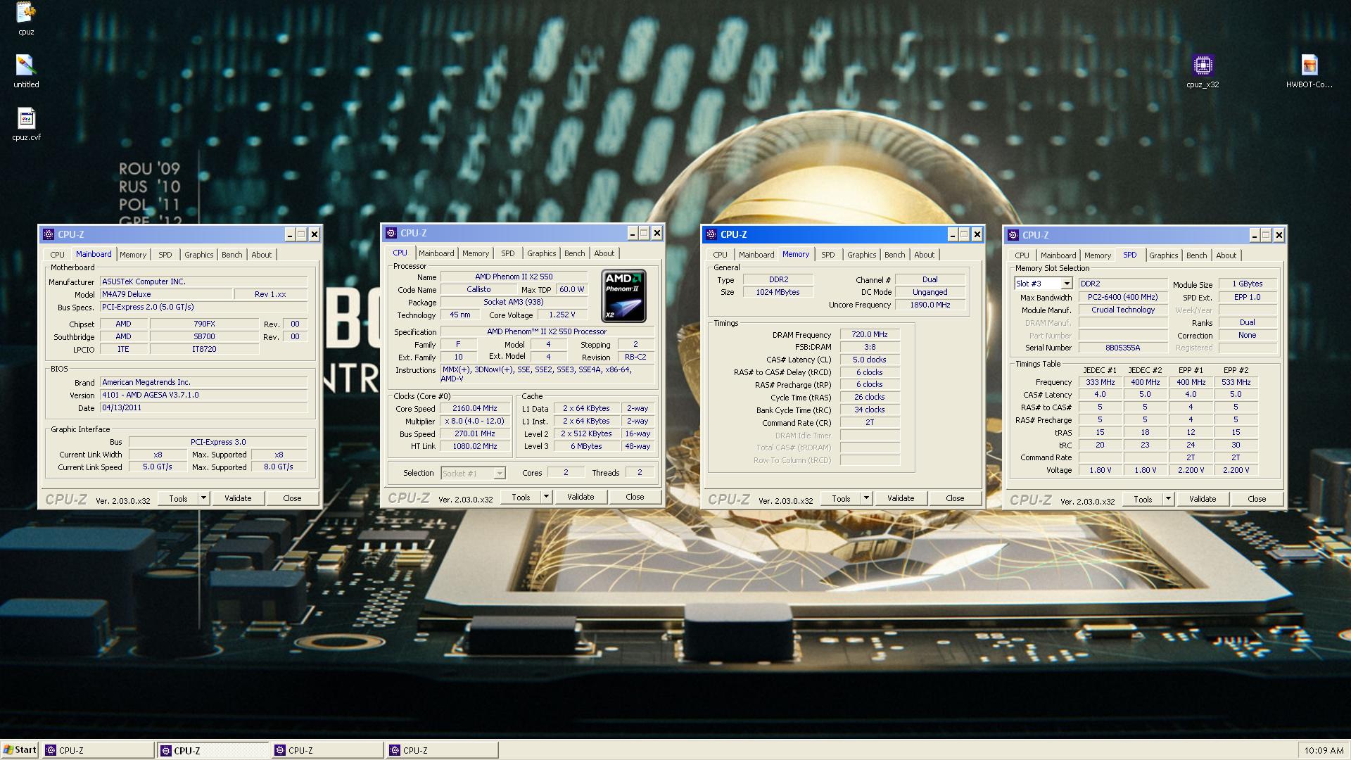Expand Tools arrow in CPU window

coord(546,497)
